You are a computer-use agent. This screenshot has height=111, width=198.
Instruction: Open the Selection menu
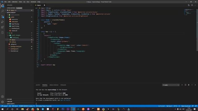[15, 2]
